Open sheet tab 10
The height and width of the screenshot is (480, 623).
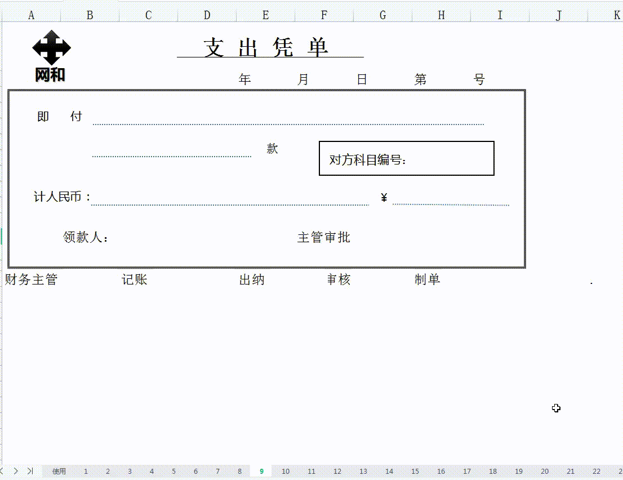click(286, 471)
